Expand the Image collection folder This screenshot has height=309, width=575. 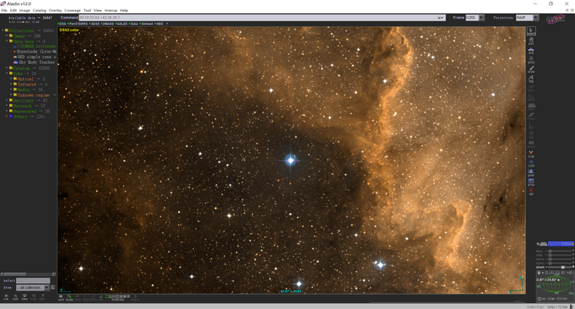coord(7,36)
